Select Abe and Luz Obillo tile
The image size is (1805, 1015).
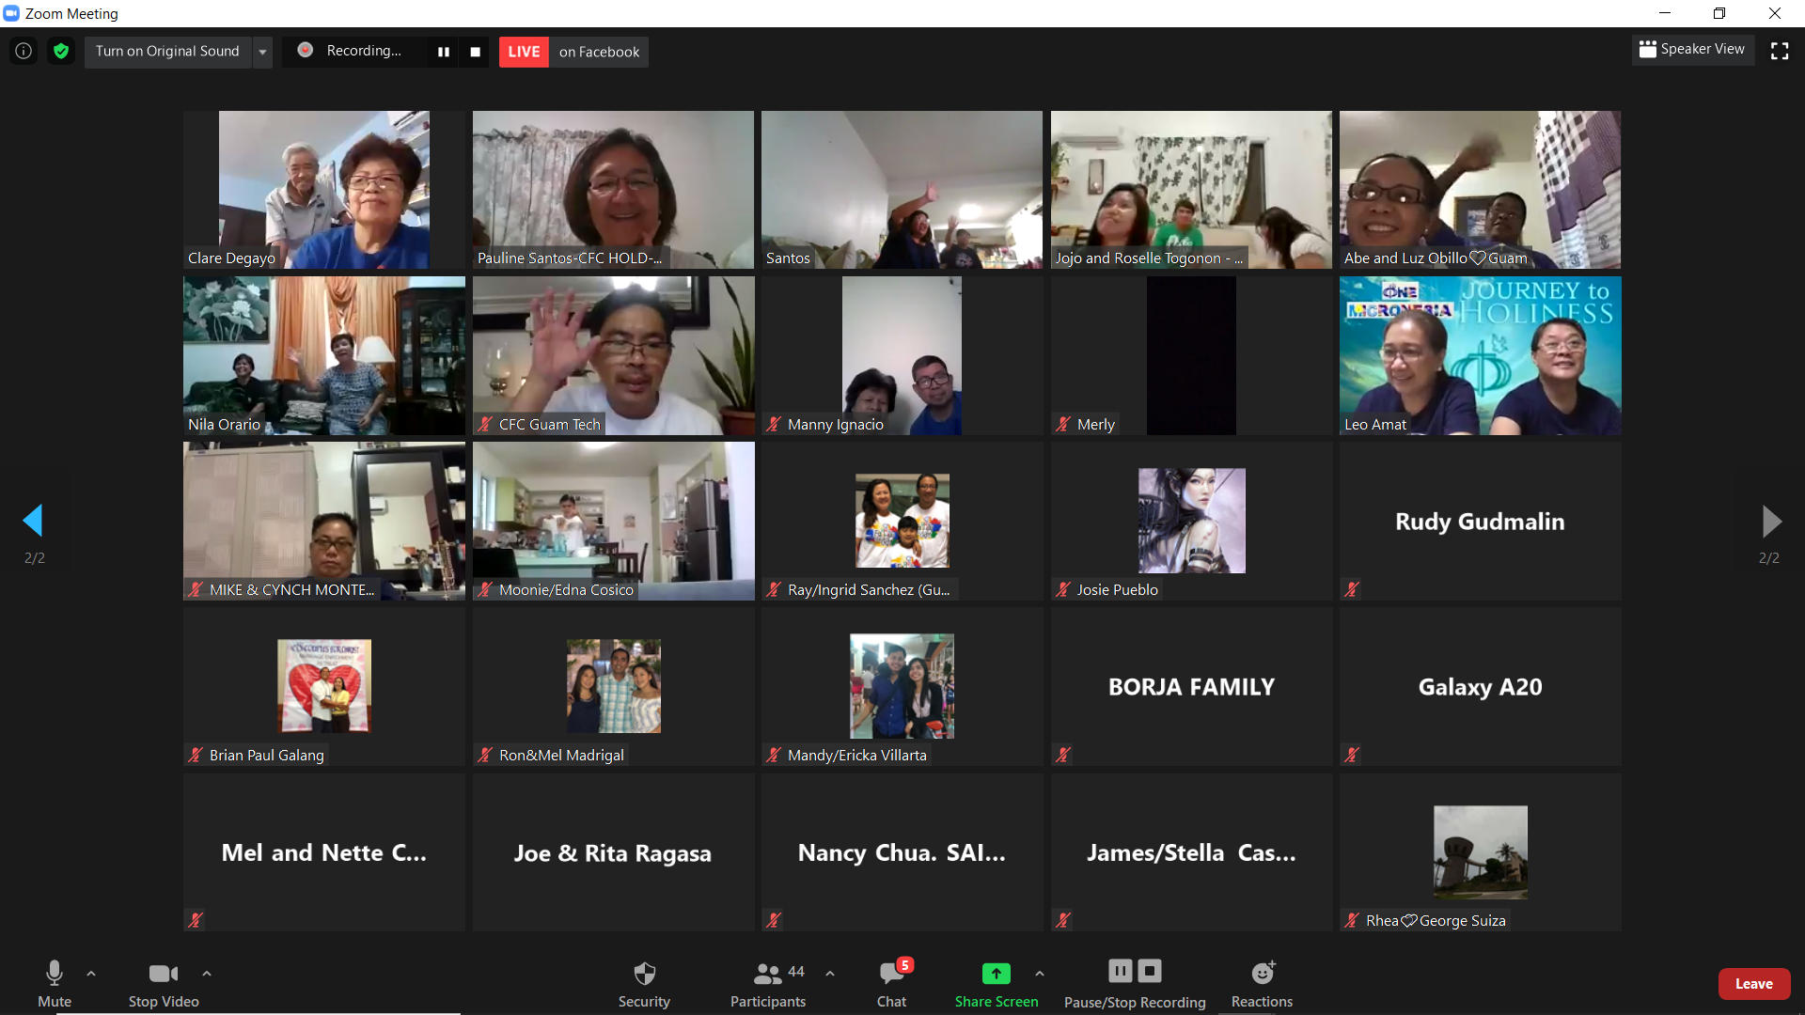pyautogui.click(x=1480, y=190)
